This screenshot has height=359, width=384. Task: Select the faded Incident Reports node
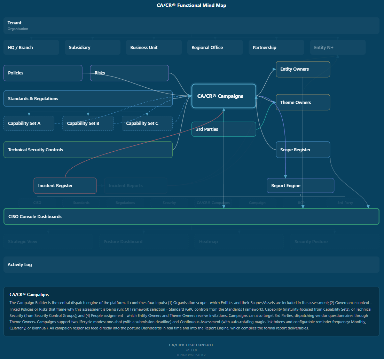(136, 186)
